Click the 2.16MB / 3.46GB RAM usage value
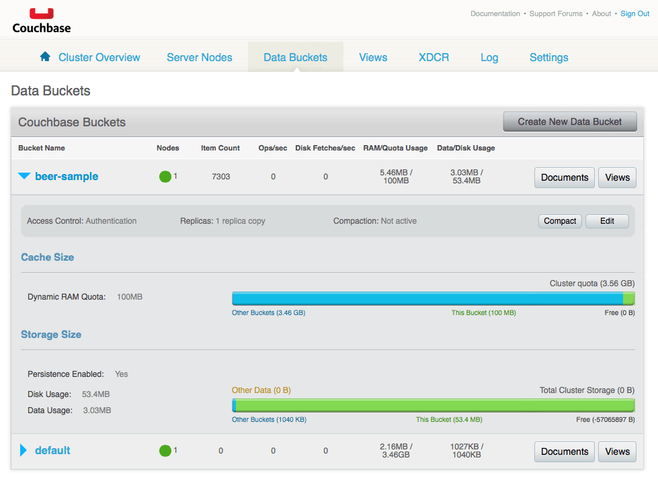658x477 pixels. [x=396, y=451]
